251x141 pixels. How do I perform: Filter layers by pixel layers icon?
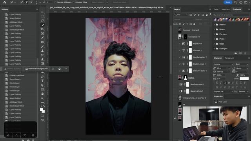(191, 15)
